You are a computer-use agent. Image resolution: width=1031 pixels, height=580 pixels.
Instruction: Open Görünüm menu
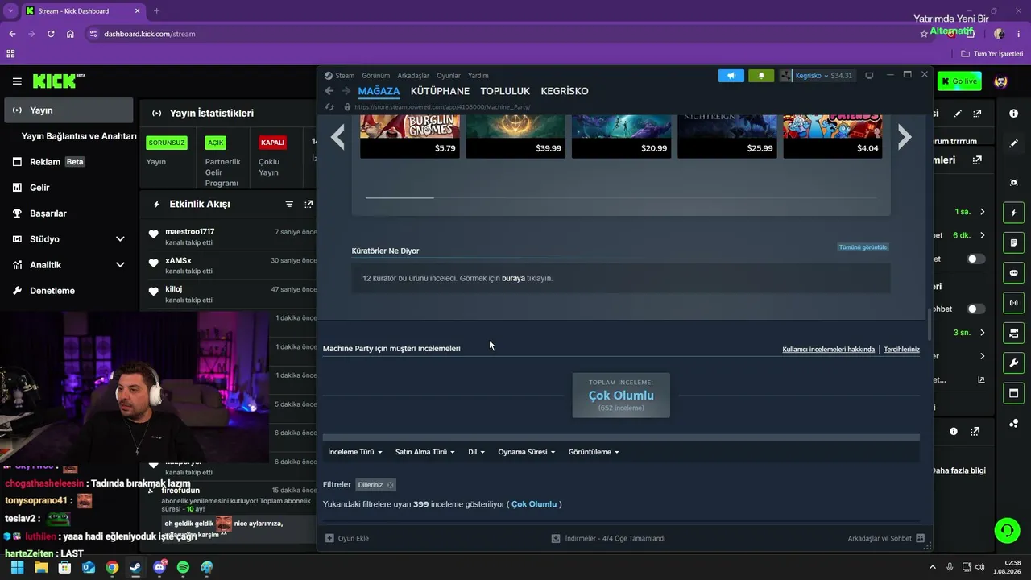tap(376, 76)
